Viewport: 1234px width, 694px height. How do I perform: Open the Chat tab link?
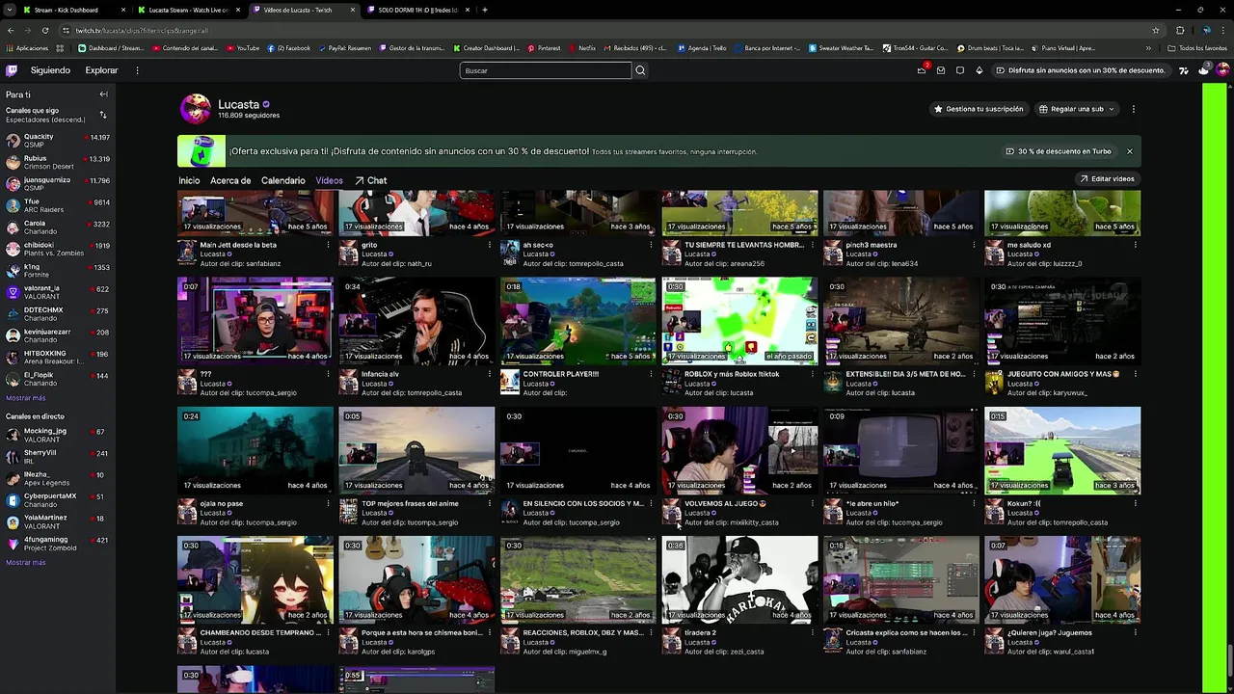[x=370, y=180]
